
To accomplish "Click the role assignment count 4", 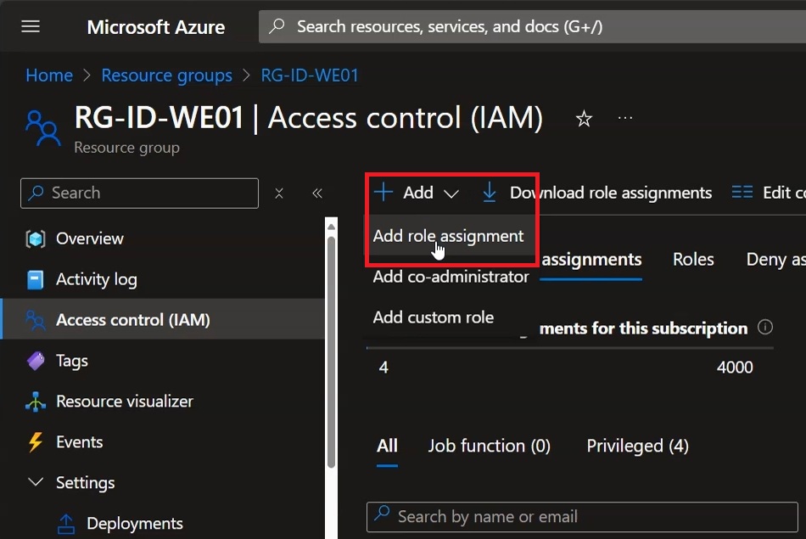I will pos(383,368).
